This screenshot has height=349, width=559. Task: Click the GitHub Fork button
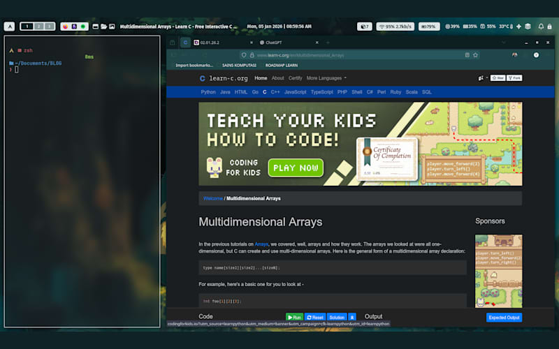(514, 78)
